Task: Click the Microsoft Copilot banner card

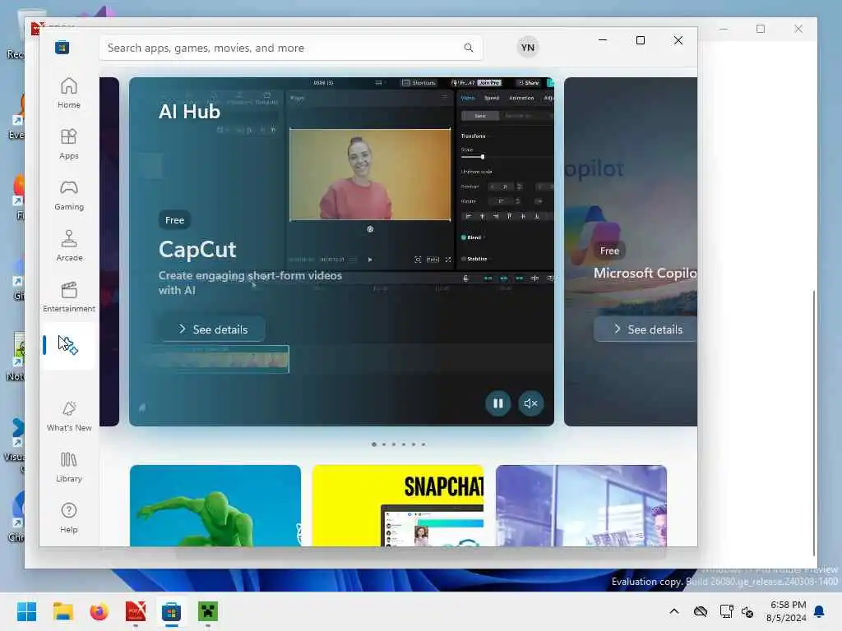Action: tap(631, 251)
